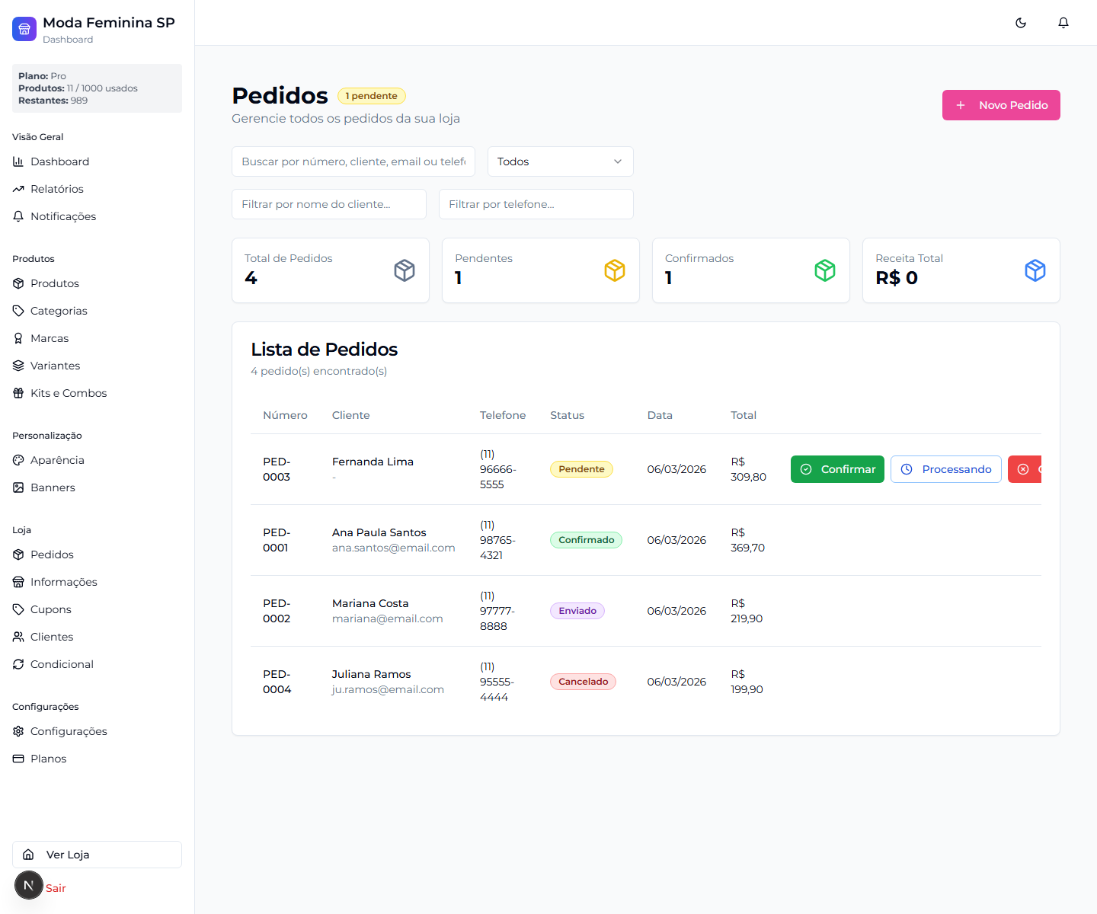Click the green box icon in the Confirmados card
Image resolution: width=1097 pixels, height=914 pixels.
point(825,270)
